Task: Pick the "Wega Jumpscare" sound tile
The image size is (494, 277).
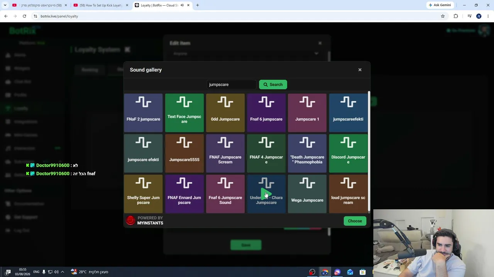Action: tap(307, 194)
